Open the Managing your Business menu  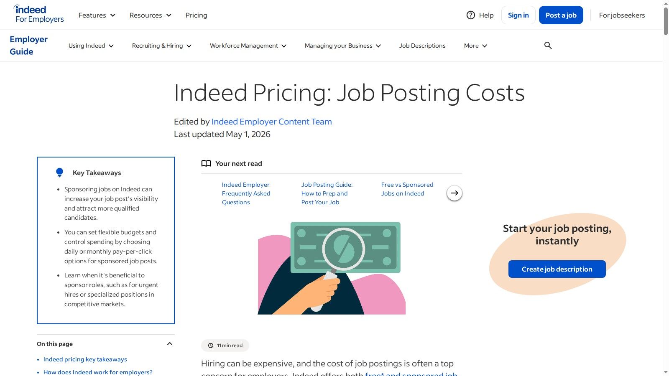point(343,46)
